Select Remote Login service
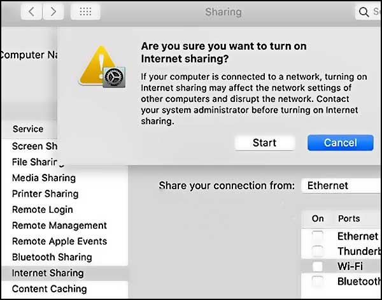382x300 pixels. (43, 210)
